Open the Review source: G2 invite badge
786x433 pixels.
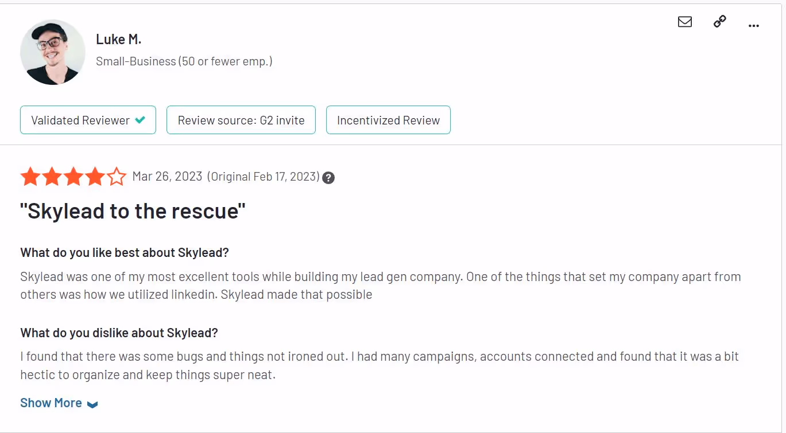pos(241,120)
